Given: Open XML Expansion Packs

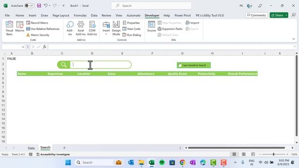Looking at the screenshot, I should [170, 29].
